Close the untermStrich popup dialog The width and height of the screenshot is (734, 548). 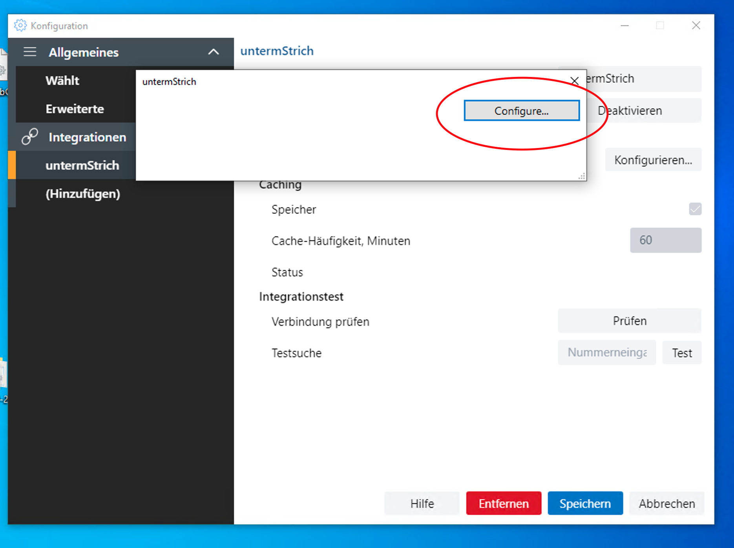click(x=574, y=81)
